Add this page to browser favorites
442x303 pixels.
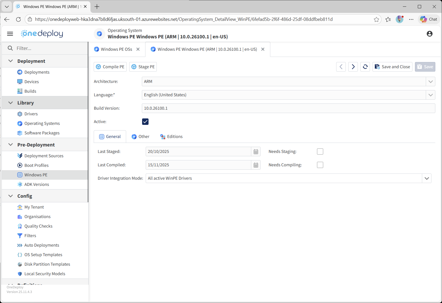(x=376, y=19)
